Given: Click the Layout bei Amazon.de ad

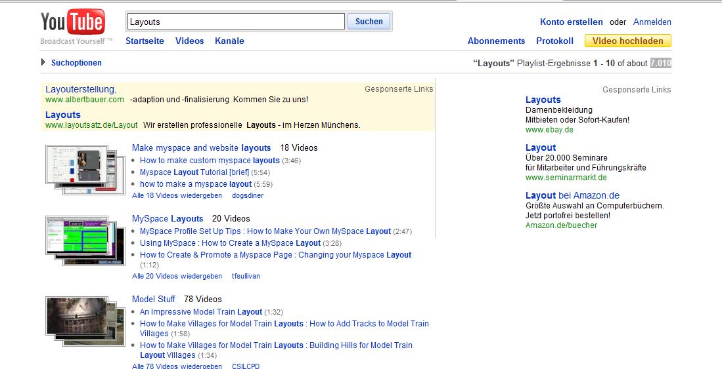Looking at the screenshot, I should (x=572, y=195).
